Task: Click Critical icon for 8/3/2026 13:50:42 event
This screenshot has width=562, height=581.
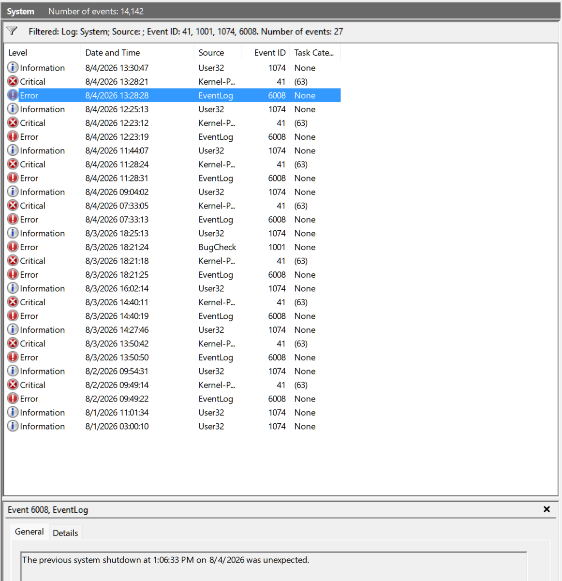Action: coord(13,343)
